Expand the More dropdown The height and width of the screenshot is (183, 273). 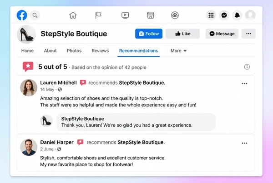[x=178, y=51]
